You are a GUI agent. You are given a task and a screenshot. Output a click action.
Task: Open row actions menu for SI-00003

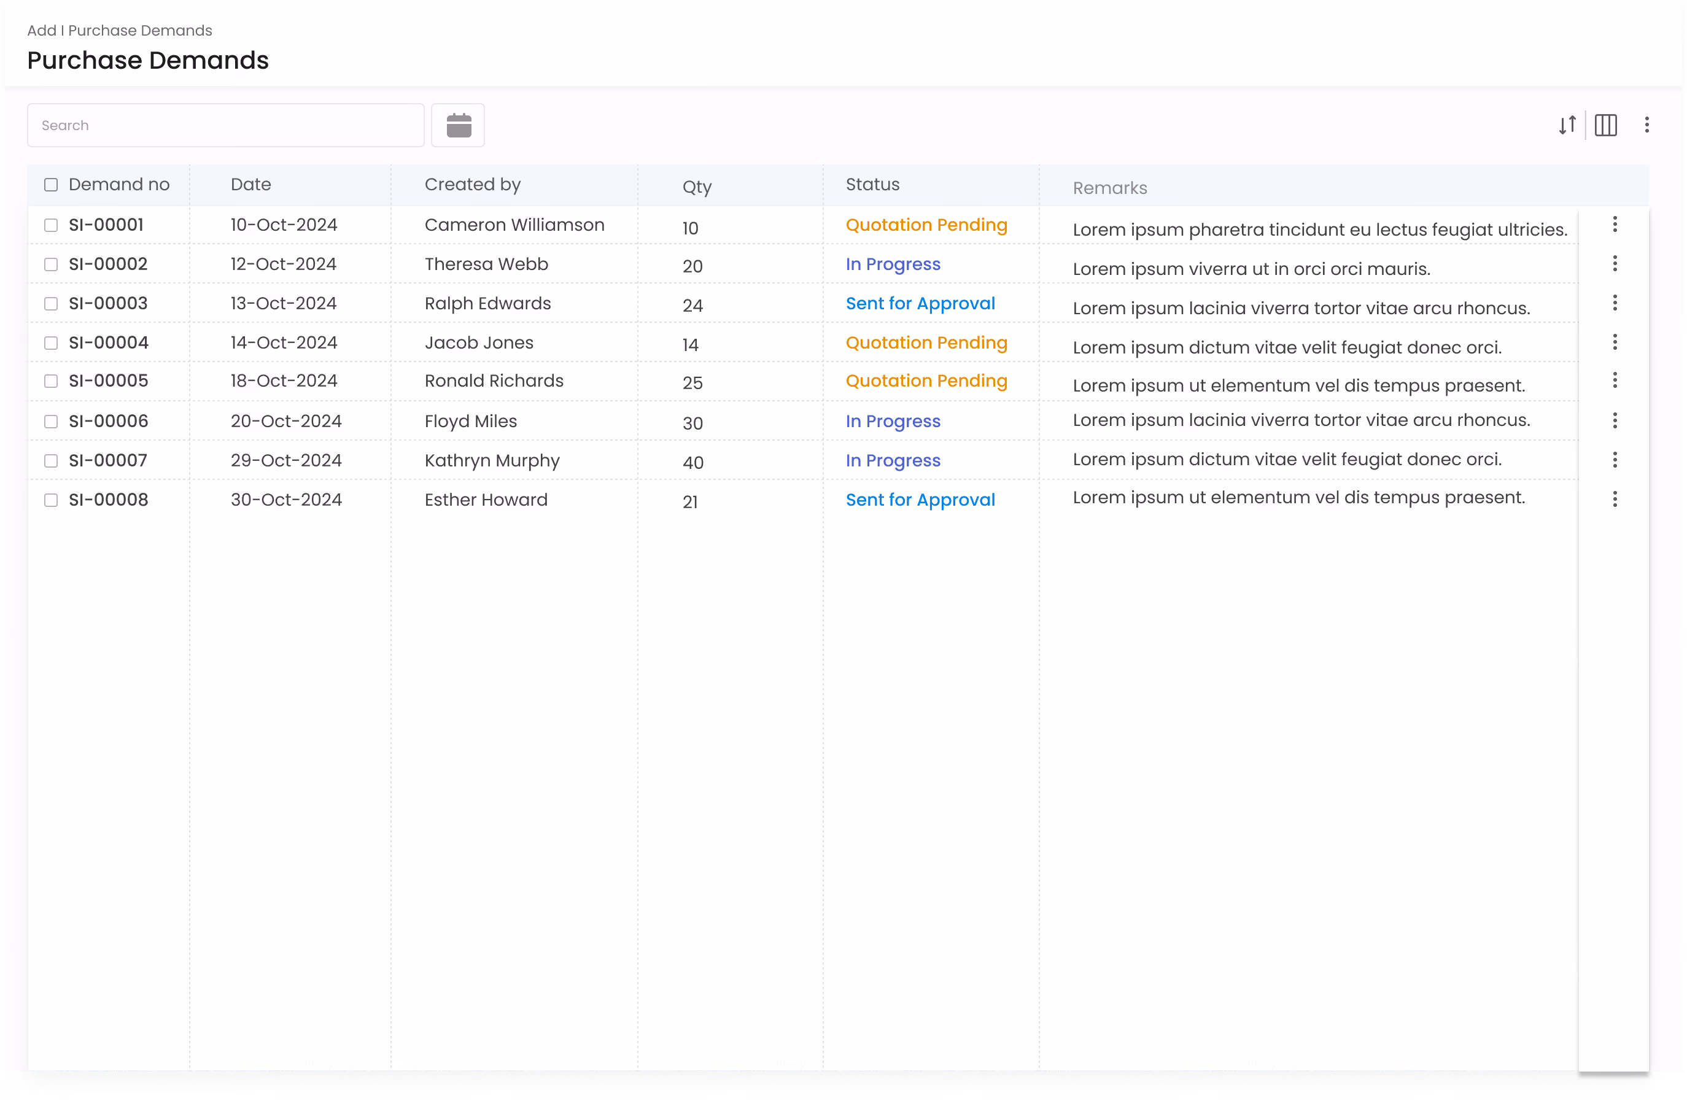1615,303
